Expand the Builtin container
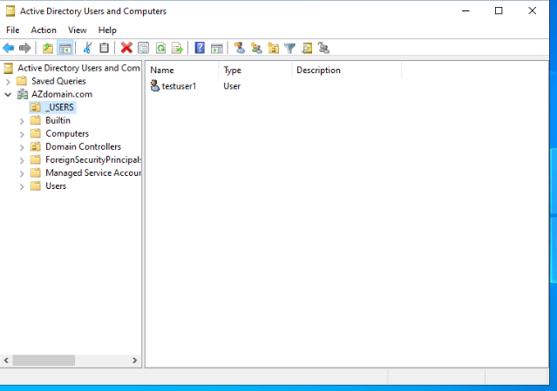The height and width of the screenshot is (391, 557). [x=22, y=121]
